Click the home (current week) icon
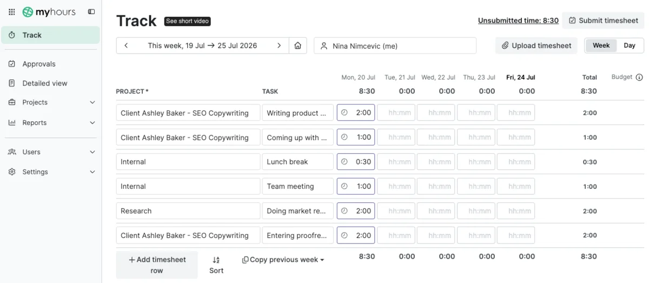Viewport: 649px width, 283px height. [297, 46]
